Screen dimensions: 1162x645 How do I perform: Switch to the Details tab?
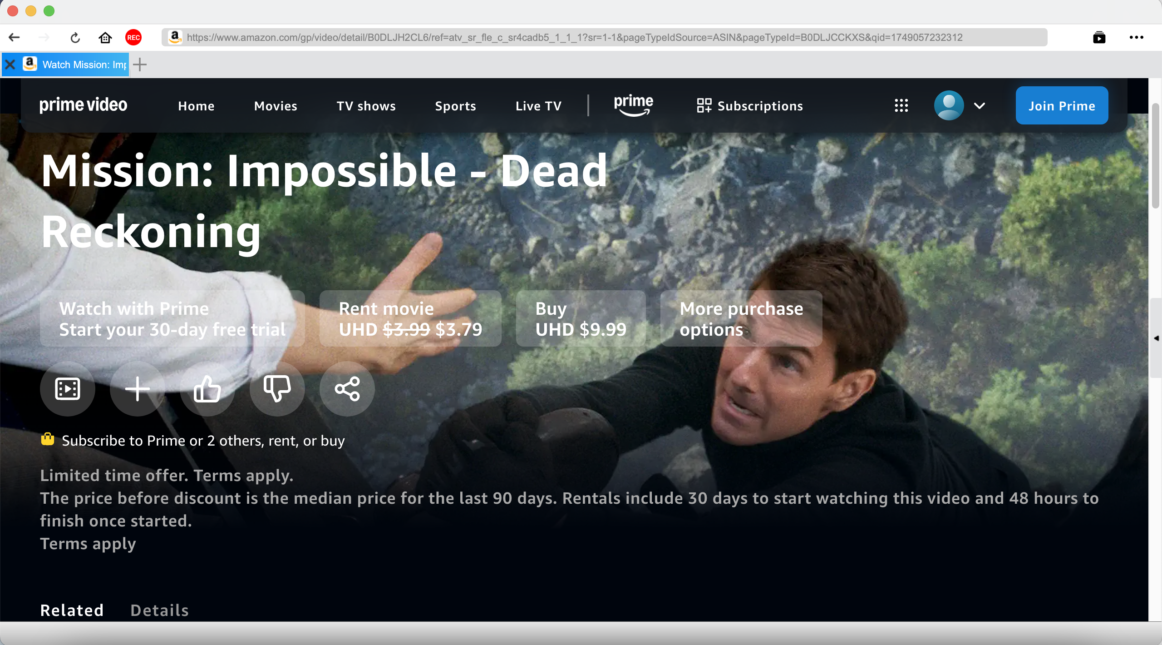click(x=159, y=610)
